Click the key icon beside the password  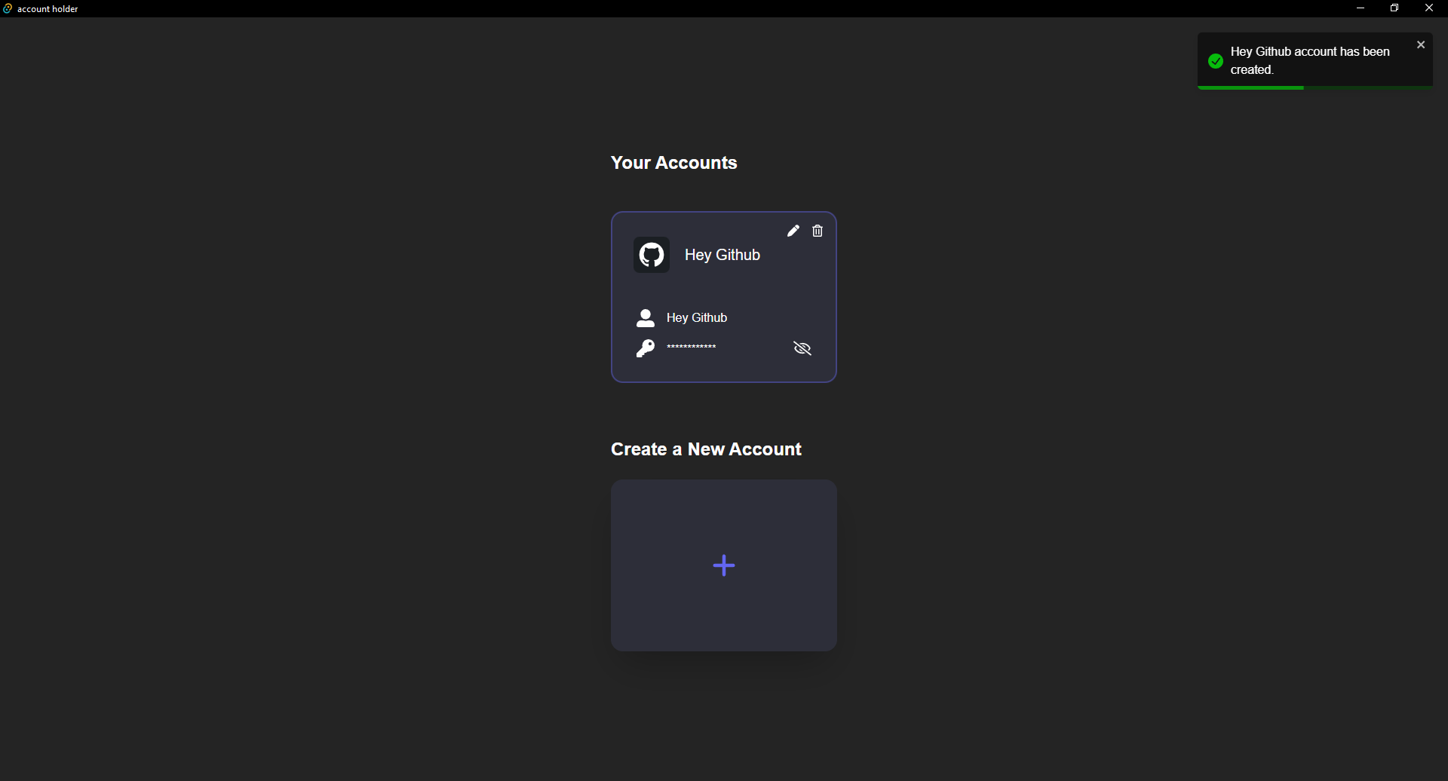pos(646,348)
